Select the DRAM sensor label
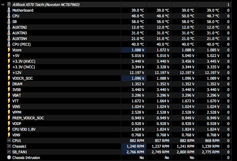 click(17, 84)
